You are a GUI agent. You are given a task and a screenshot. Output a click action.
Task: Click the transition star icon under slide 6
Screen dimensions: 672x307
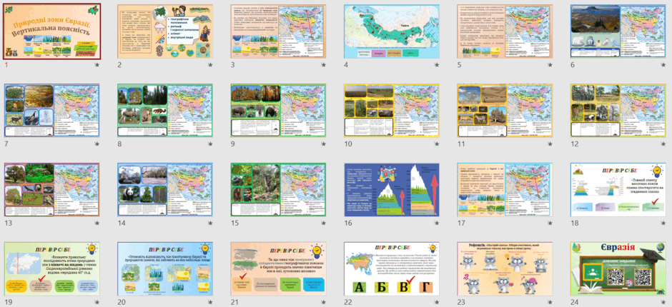click(x=663, y=65)
